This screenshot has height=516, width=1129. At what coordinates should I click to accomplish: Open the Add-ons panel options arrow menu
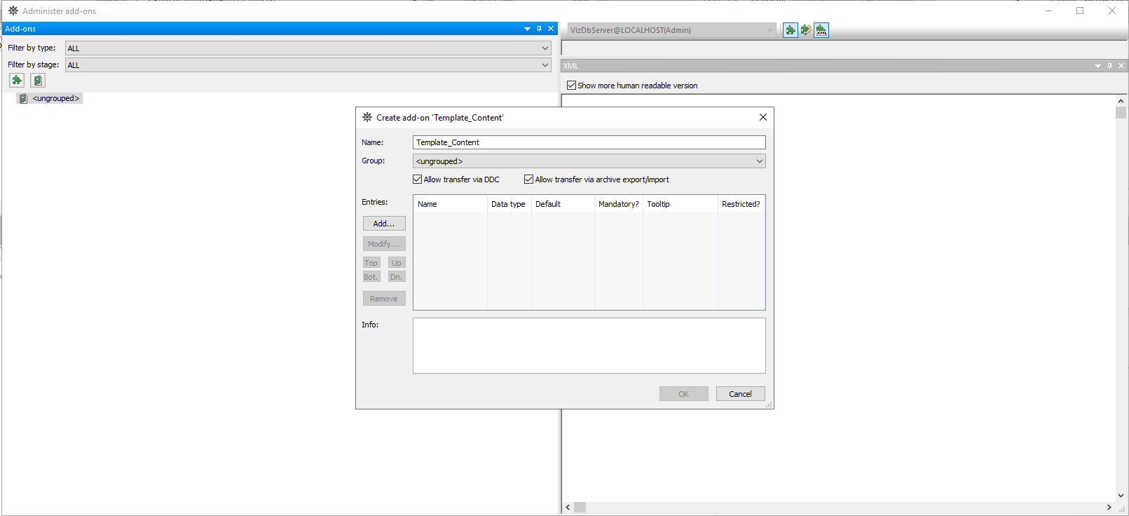[x=527, y=29]
